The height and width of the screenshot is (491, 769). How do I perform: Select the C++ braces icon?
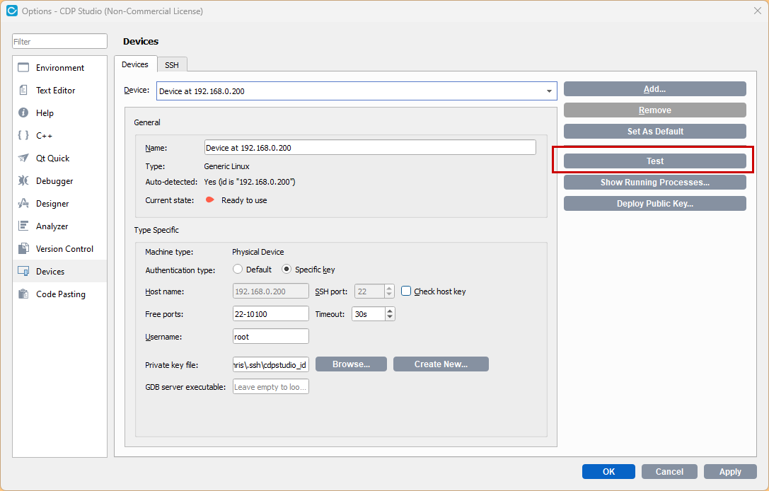click(x=23, y=135)
